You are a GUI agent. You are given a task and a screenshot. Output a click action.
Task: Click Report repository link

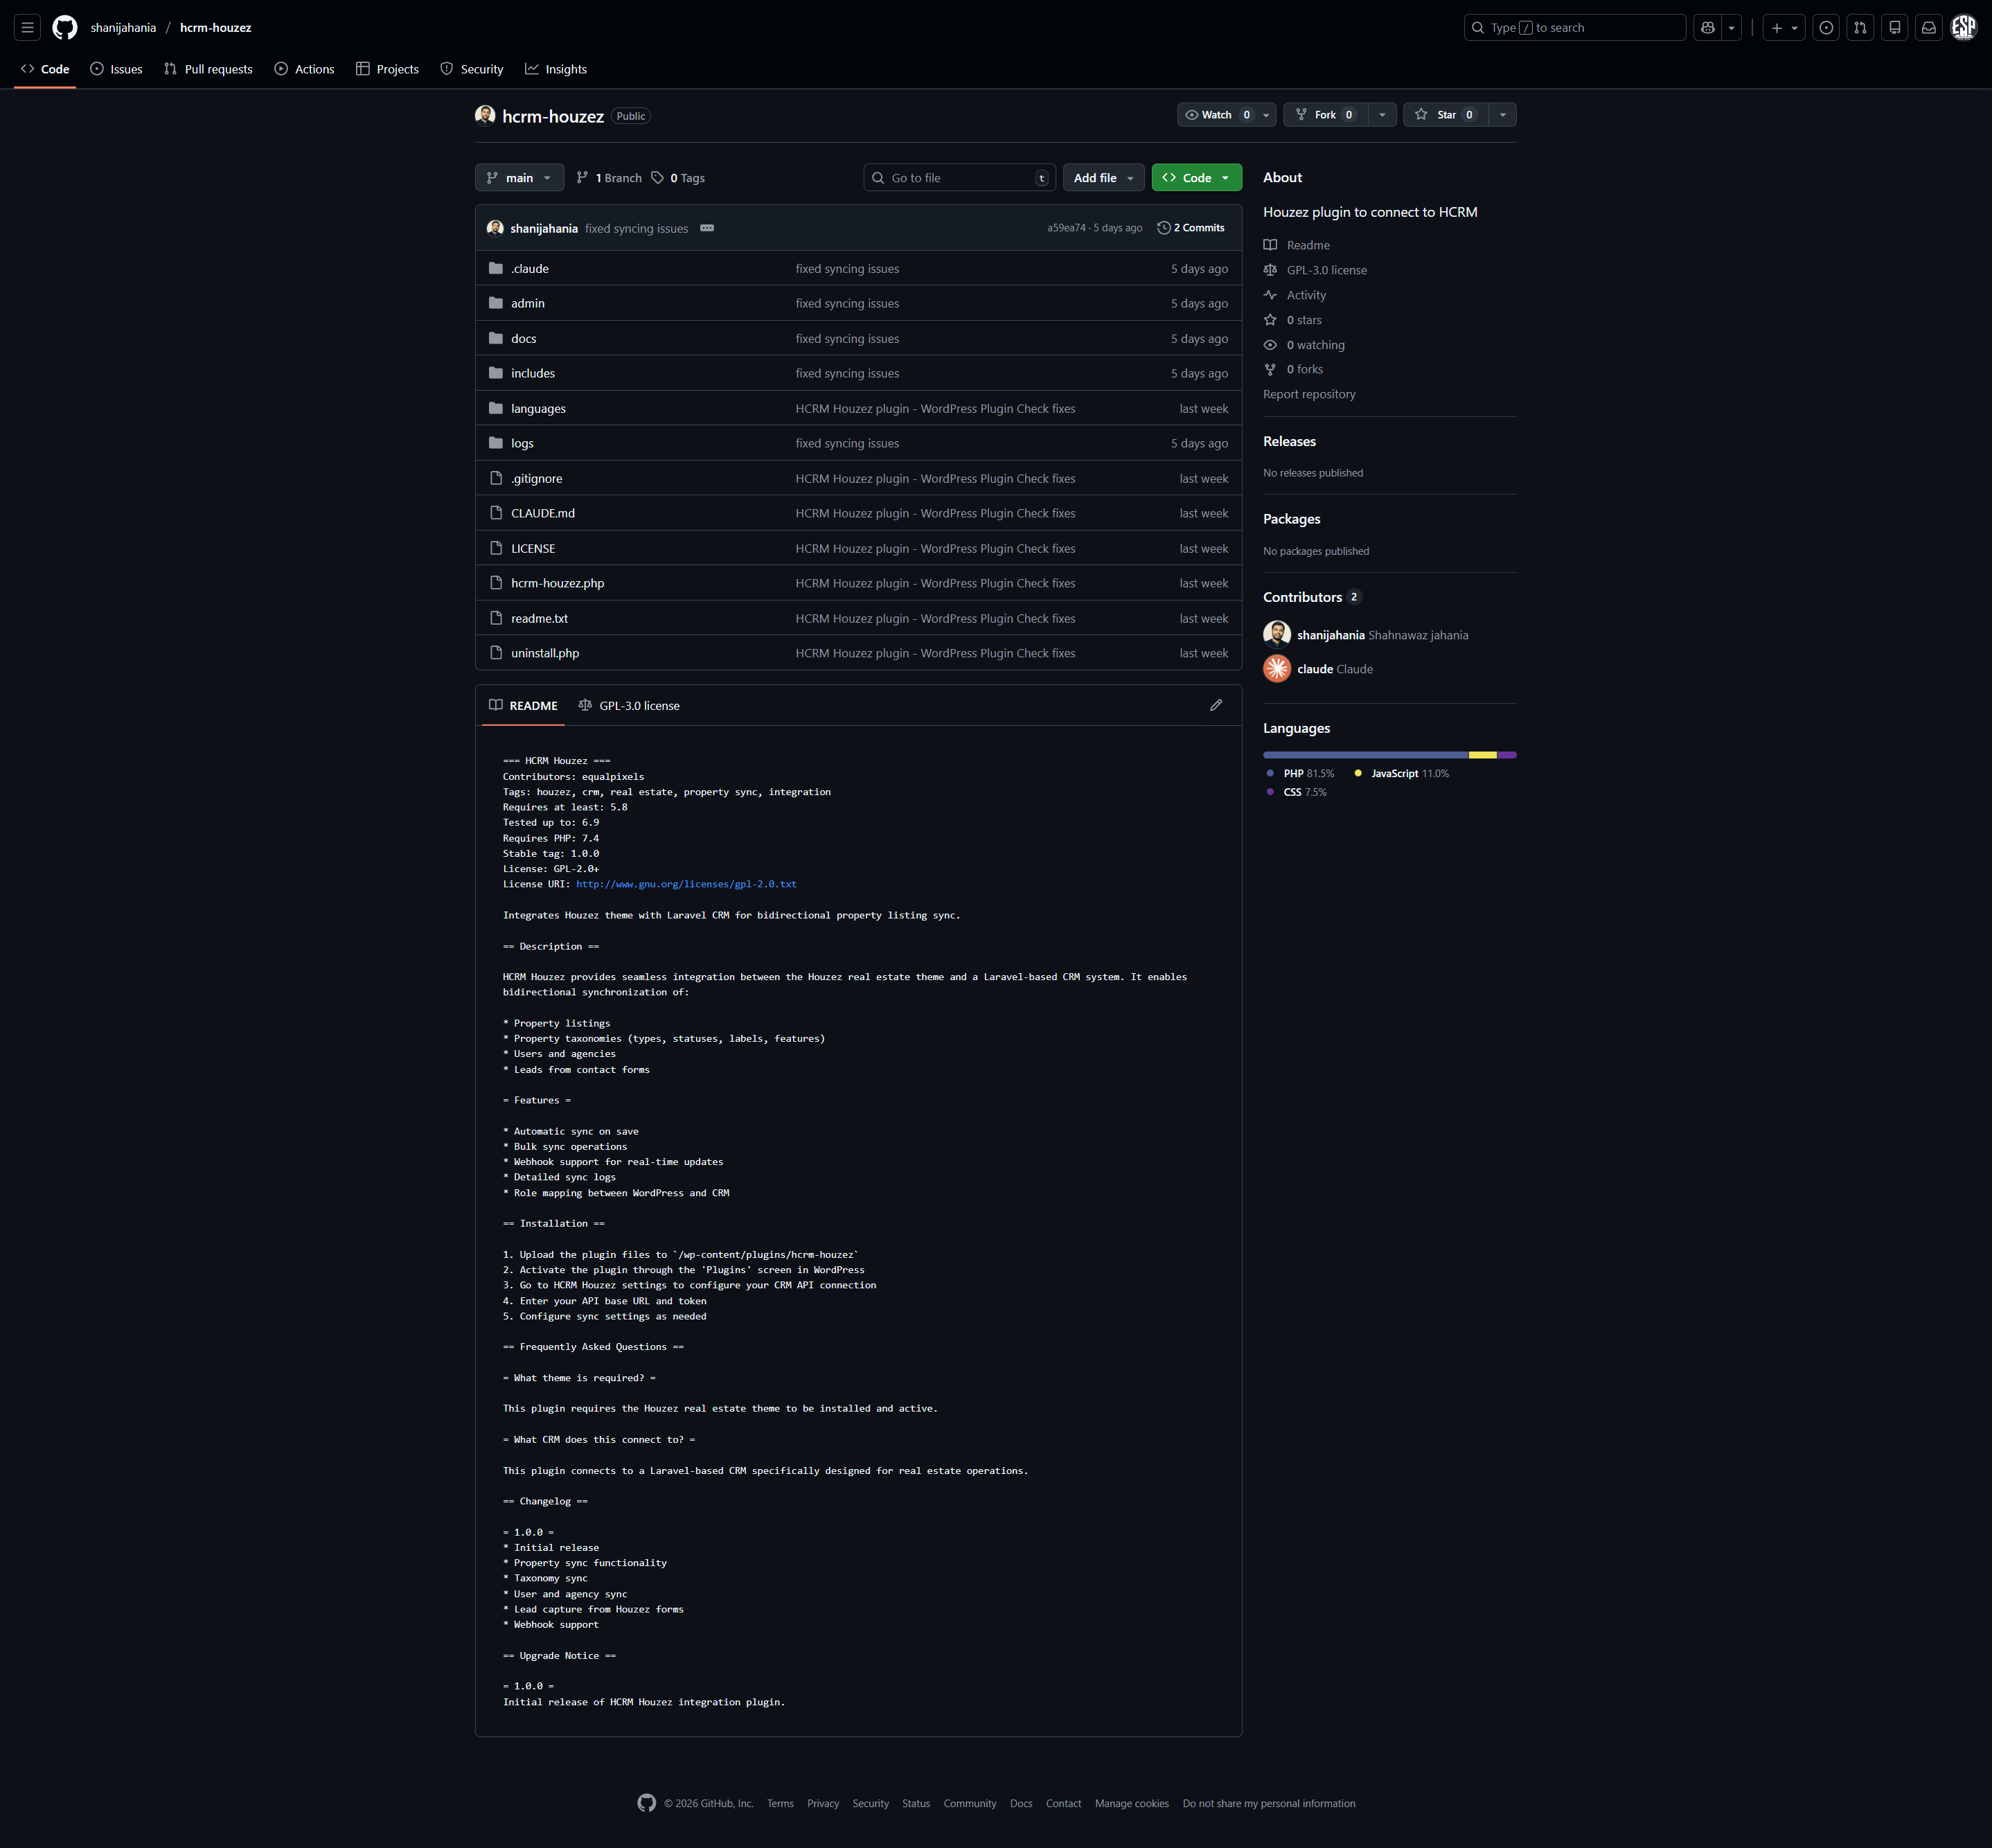coord(1309,395)
